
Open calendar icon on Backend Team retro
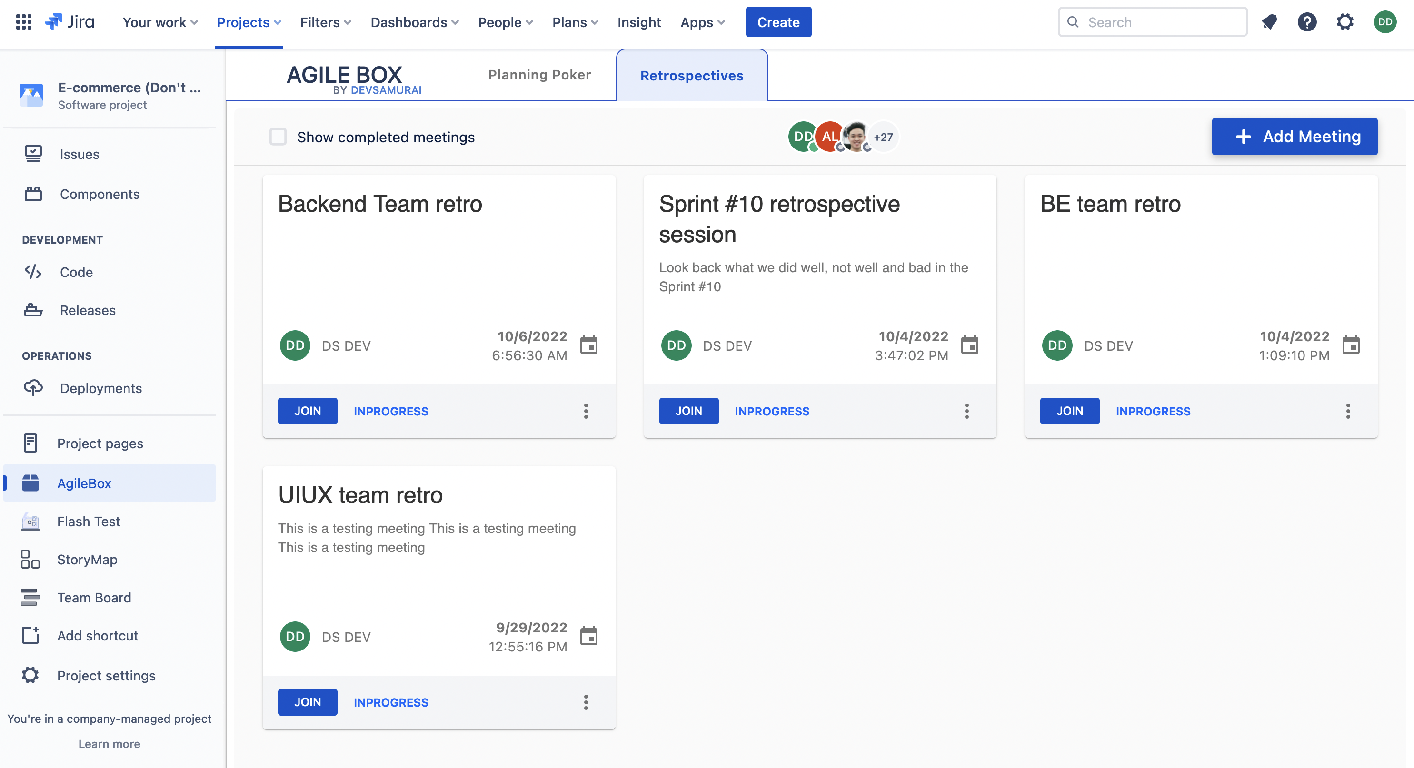click(x=589, y=345)
